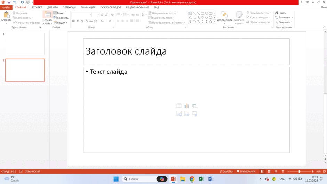
Task: Click zoom in plus button
Action: (x=313, y=171)
